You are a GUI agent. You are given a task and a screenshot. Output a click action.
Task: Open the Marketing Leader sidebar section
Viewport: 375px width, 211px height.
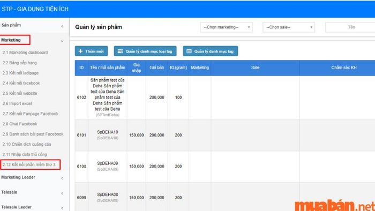[18, 177]
